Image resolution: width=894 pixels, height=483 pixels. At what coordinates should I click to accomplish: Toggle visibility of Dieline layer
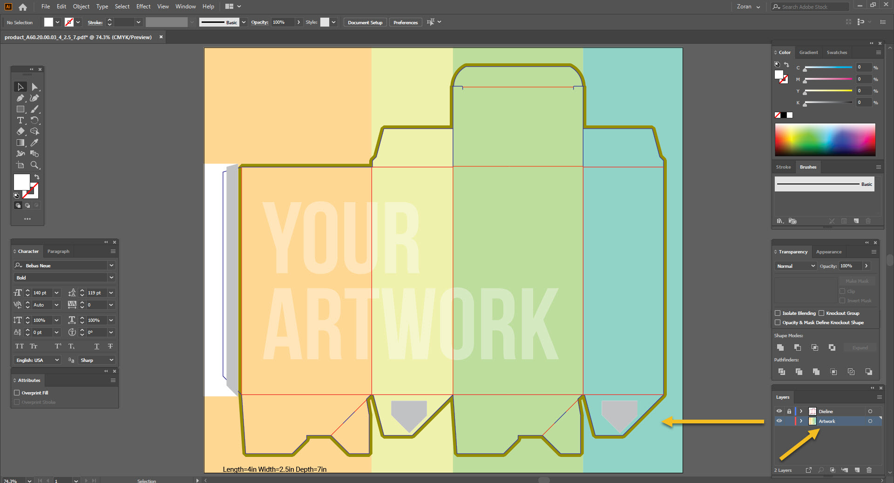point(779,411)
